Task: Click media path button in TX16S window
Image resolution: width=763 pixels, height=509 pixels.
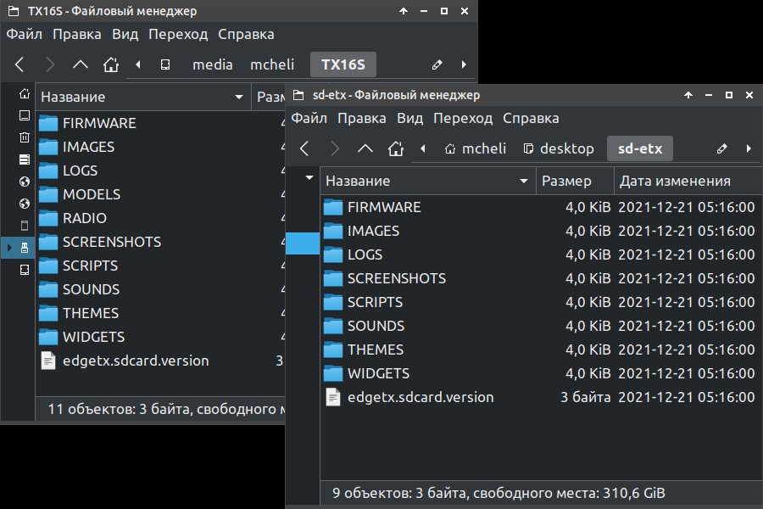Action: click(x=213, y=64)
